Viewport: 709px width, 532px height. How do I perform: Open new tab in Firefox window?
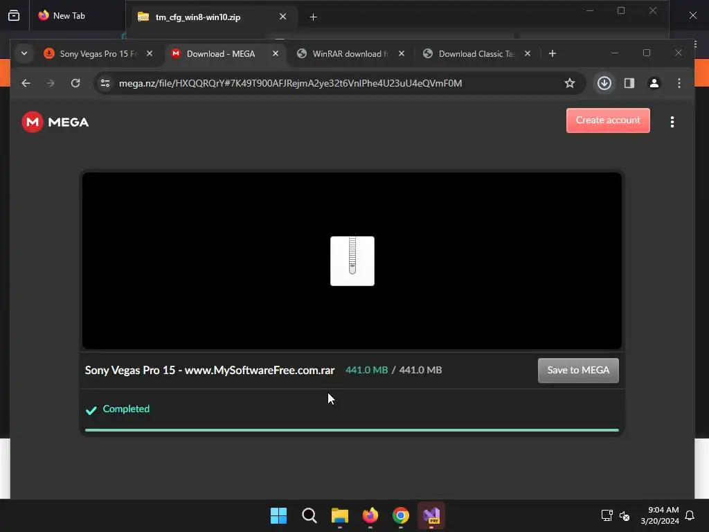[313, 17]
